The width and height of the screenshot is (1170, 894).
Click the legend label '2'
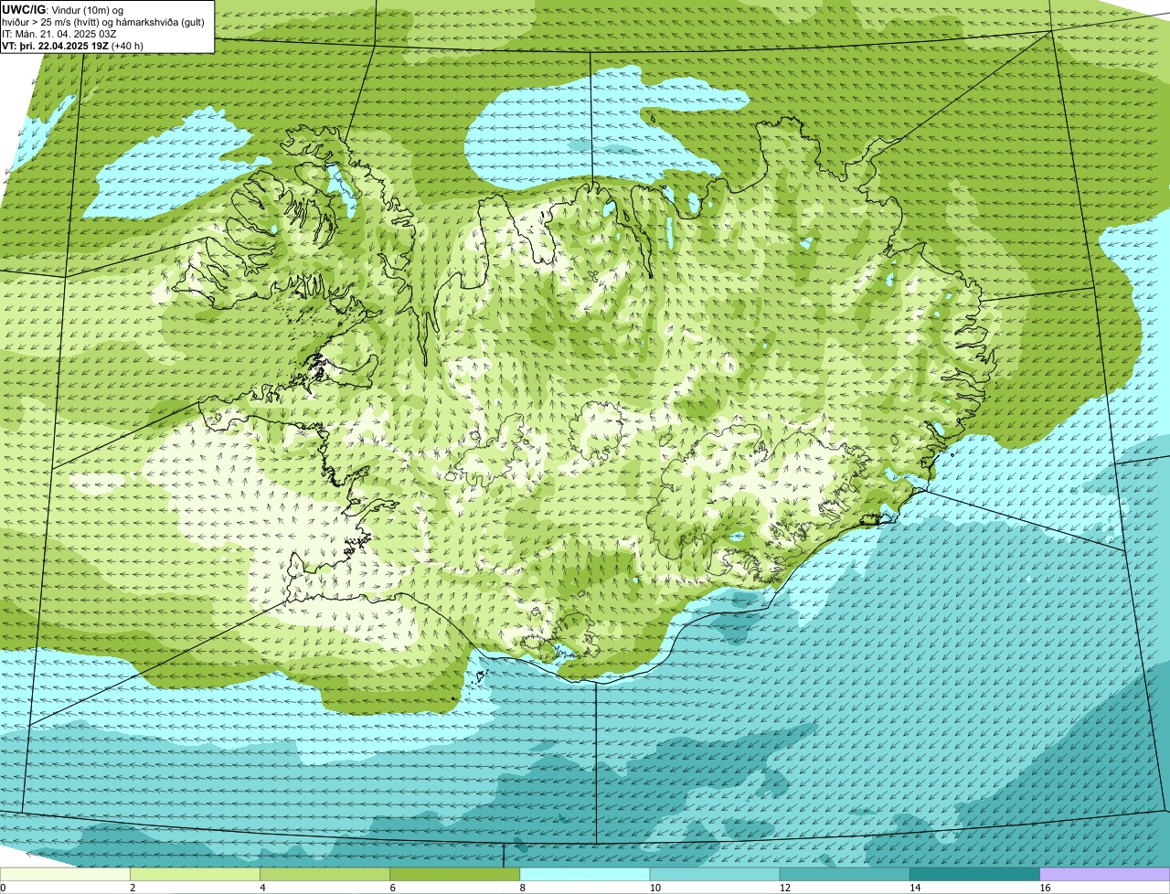tap(133, 888)
